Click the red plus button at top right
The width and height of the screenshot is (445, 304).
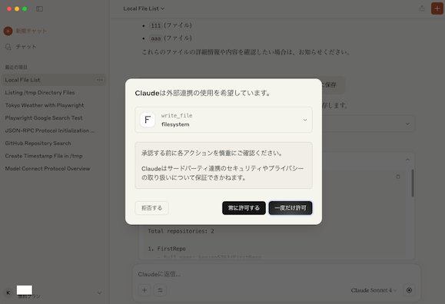pyautogui.click(x=437, y=8)
